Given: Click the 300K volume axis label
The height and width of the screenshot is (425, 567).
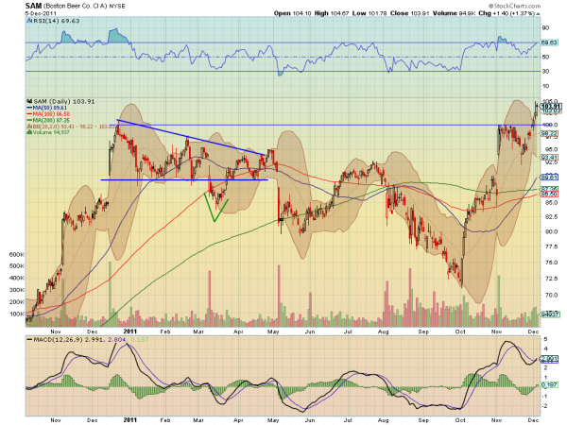Looking at the screenshot, I should coord(17,290).
